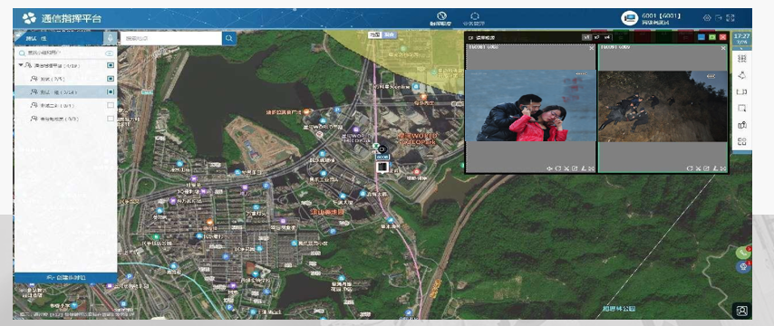This screenshot has width=774, height=326.
Task: Select the highlighted group row in the tree
Action: tap(65, 91)
